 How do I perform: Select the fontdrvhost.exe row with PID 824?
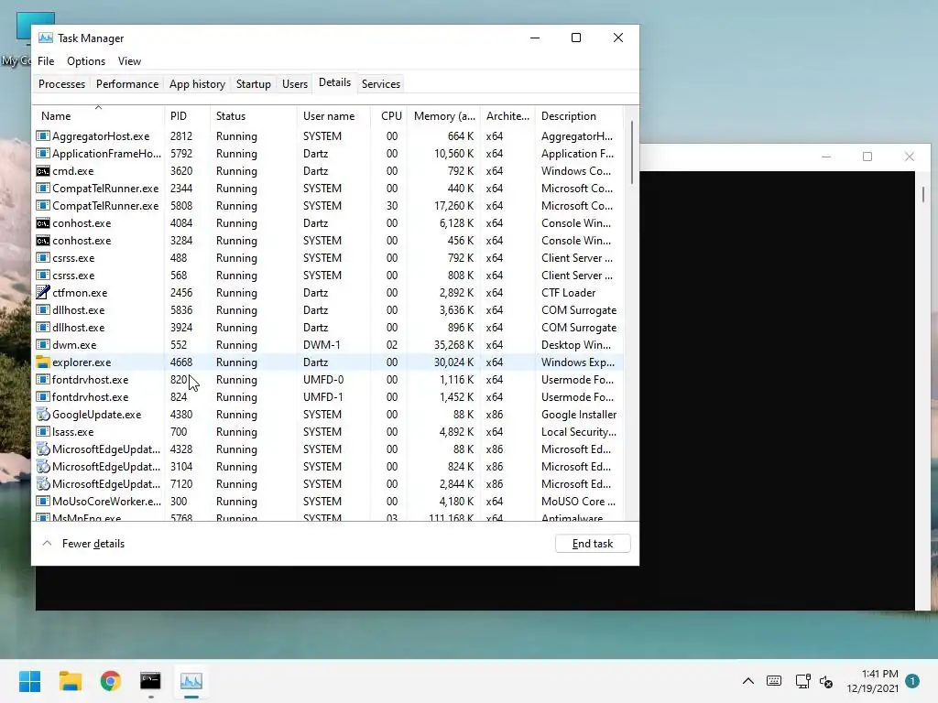pyautogui.click(x=329, y=397)
